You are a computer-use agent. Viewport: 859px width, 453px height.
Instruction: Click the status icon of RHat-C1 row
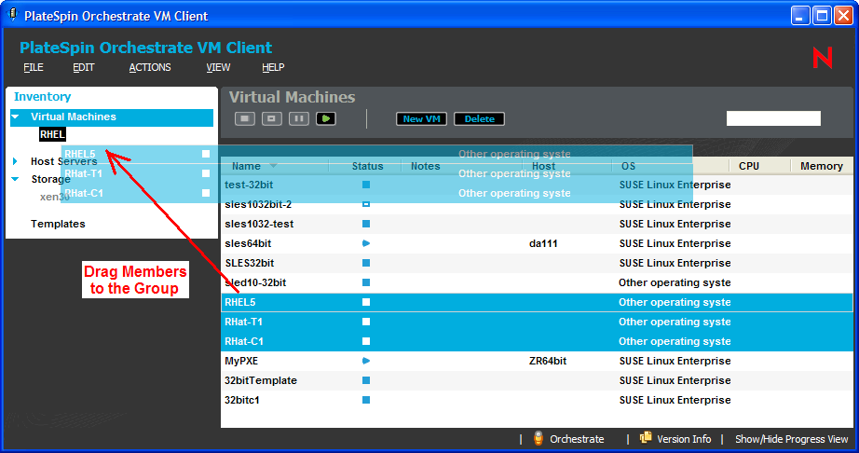pos(366,341)
